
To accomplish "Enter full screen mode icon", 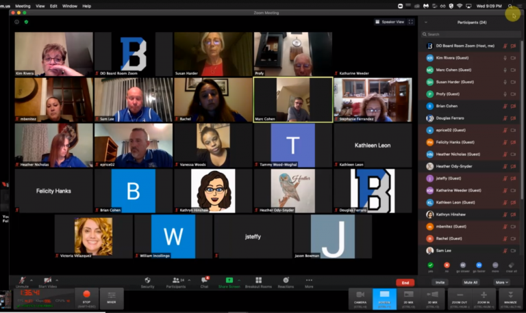I will point(411,22).
